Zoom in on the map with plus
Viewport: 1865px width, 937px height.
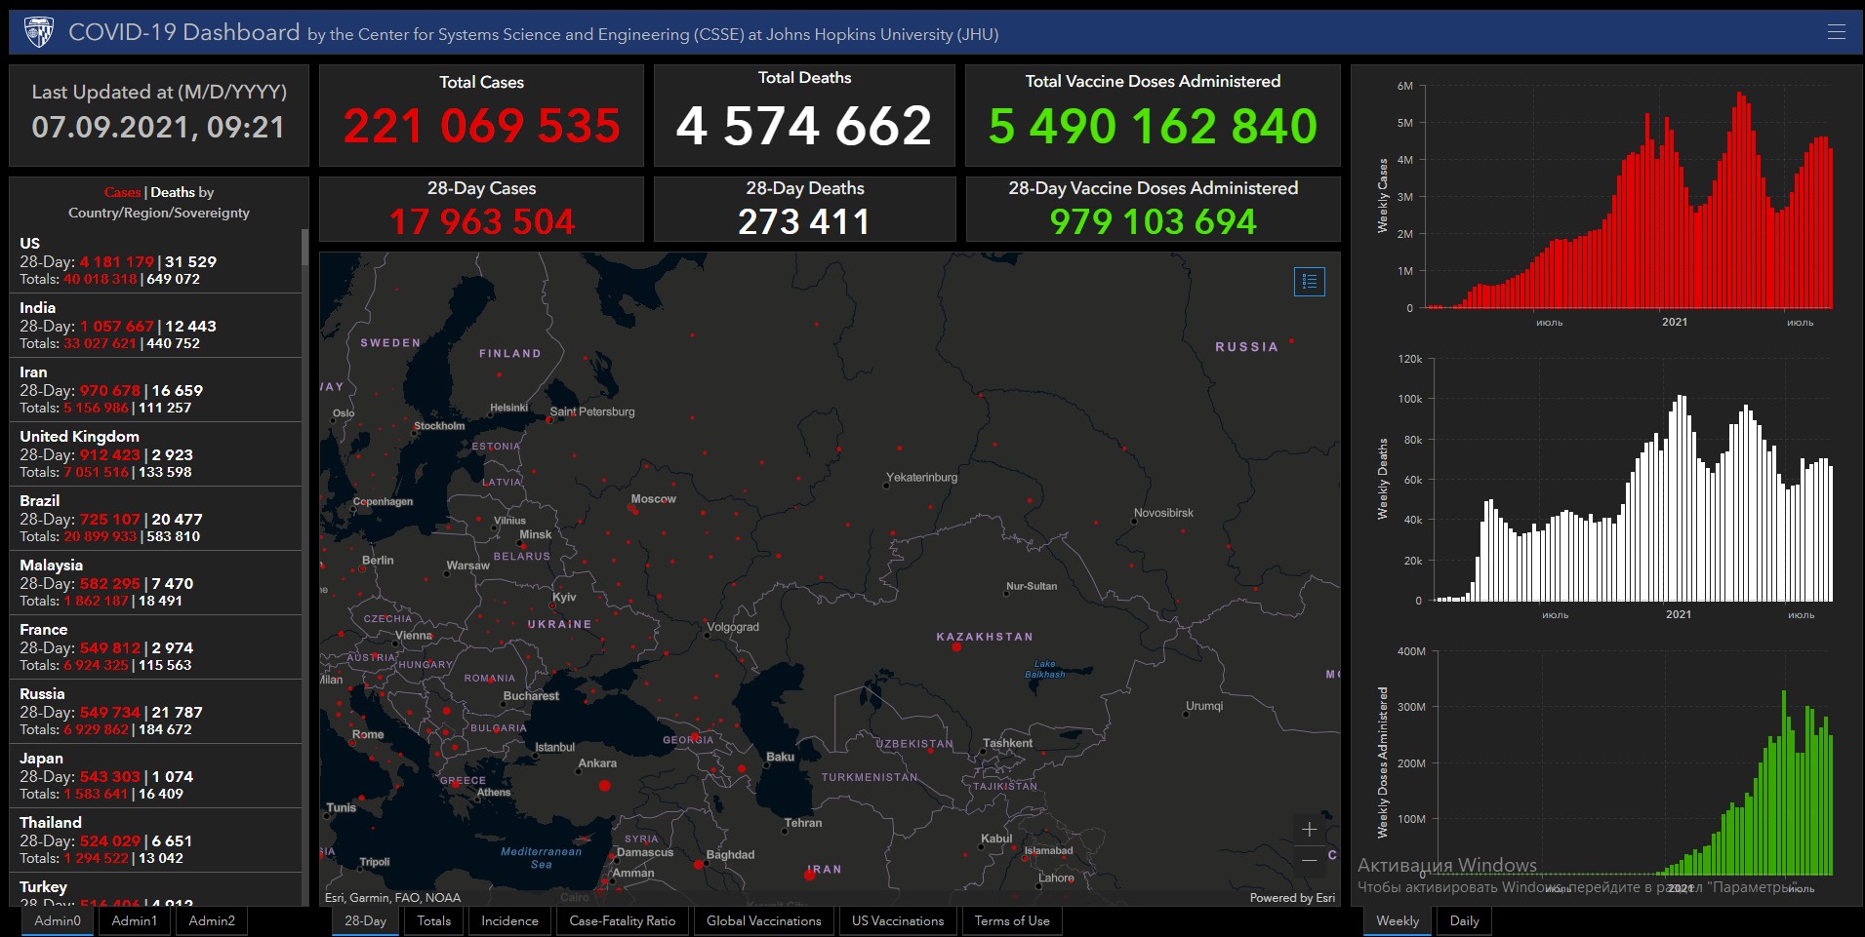tap(1309, 830)
